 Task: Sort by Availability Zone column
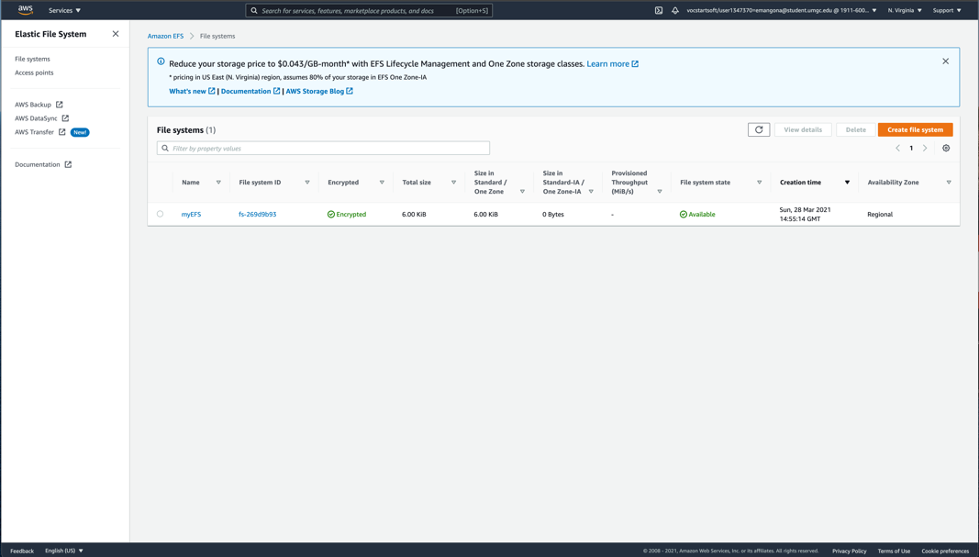pyautogui.click(x=949, y=183)
